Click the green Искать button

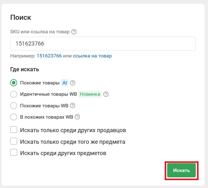[181, 170]
